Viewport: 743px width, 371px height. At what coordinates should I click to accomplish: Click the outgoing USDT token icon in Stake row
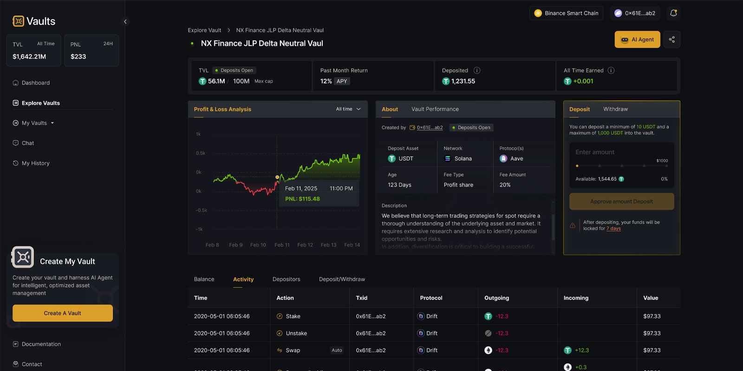[x=488, y=316]
